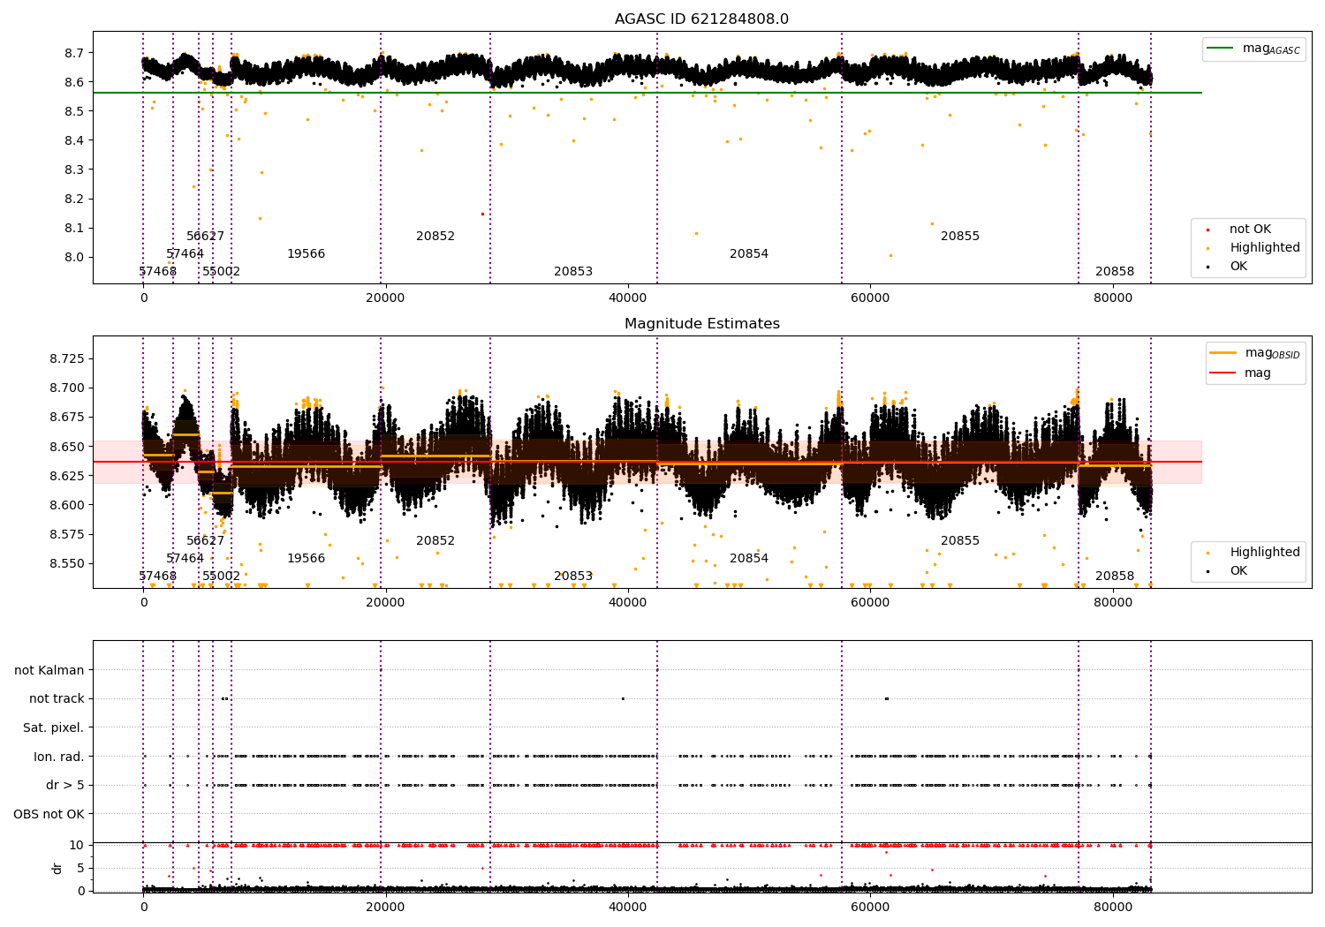Click the 'OBS not OK' axis label
1325x927 pixels.
click(49, 815)
